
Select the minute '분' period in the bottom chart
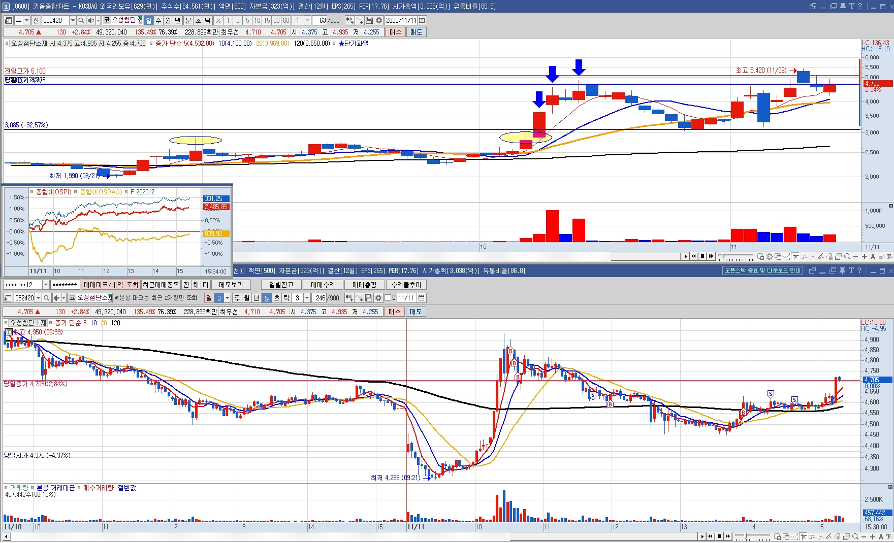coord(267,298)
